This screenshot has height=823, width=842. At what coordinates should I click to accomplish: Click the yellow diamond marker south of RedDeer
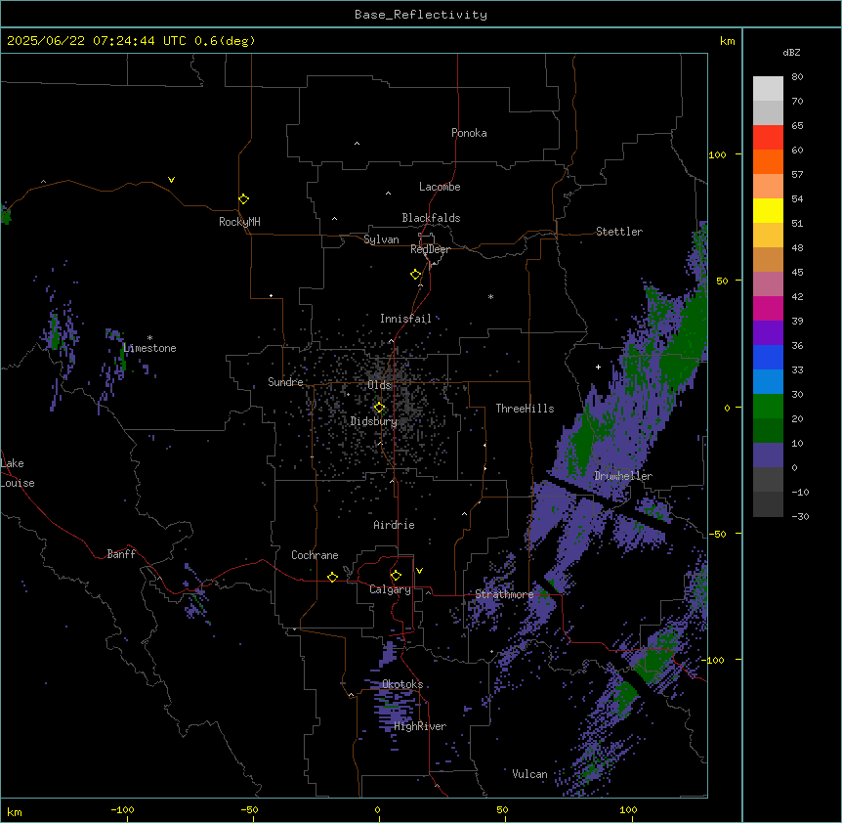tap(416, 275)
